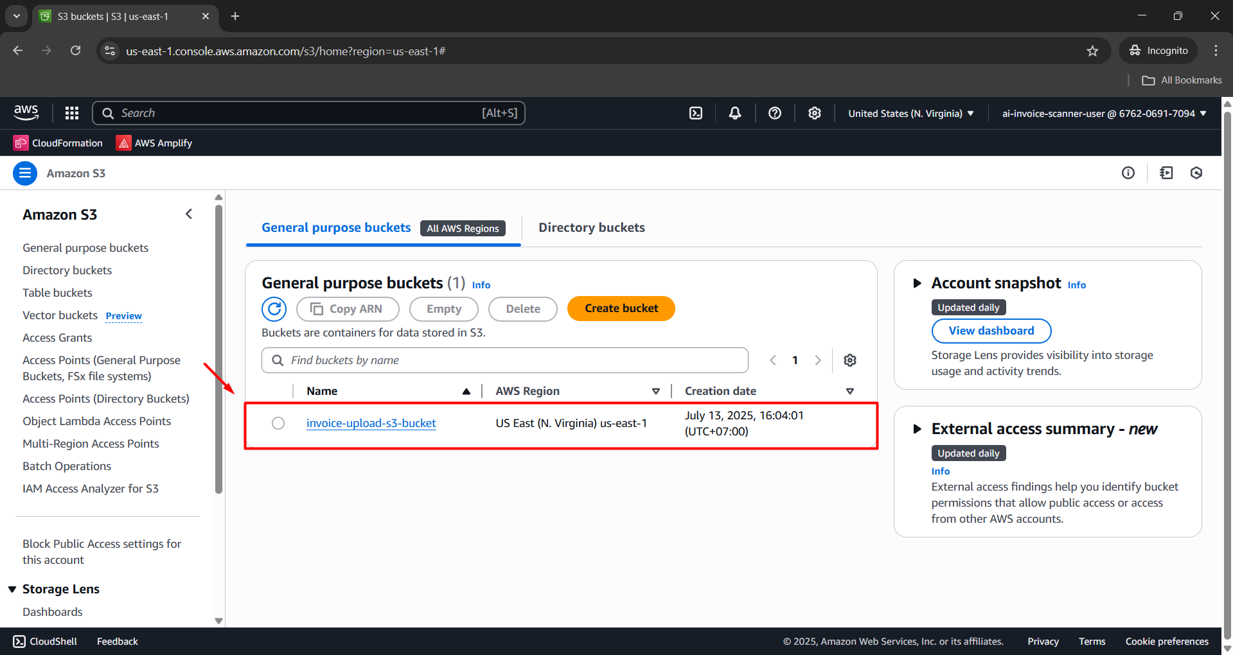Click the Find buckets by name search field
Viewport: 1233px width, 655px height.
click(504, 360)
